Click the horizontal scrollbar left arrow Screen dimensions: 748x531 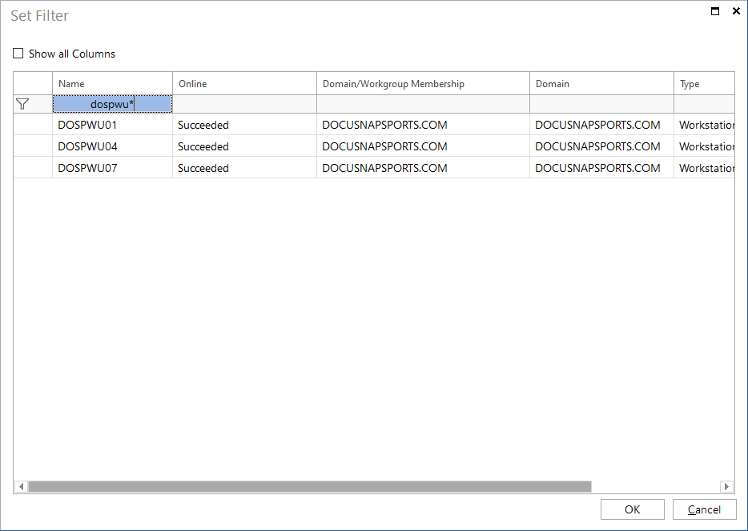point(21,486)
